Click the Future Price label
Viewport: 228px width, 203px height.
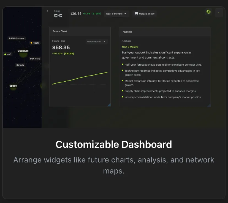[x=59, y=41]
